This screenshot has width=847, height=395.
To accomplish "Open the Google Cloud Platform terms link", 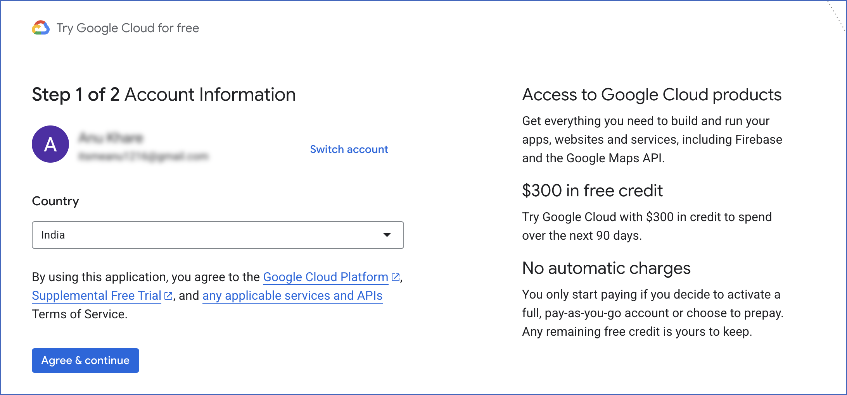I will (325, 276).
